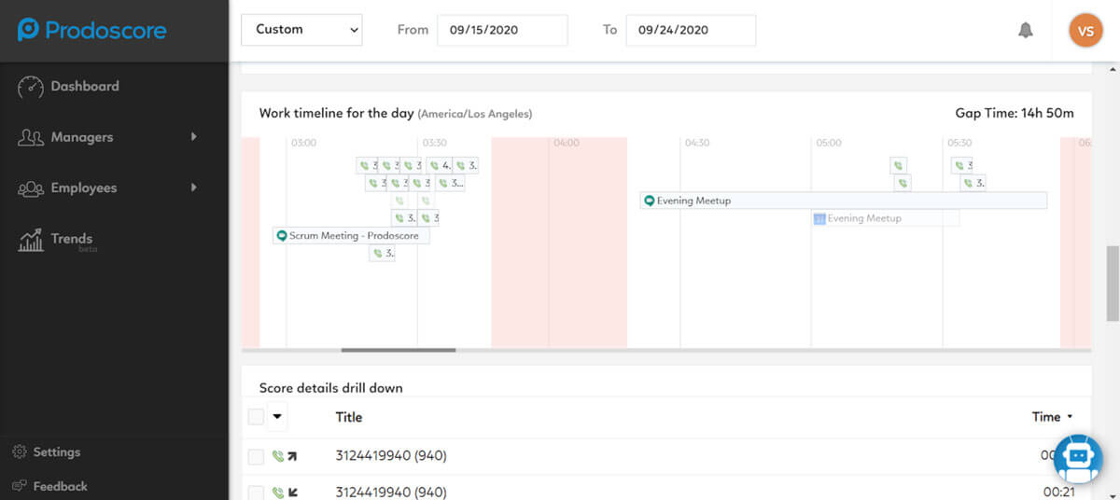Launch the chatbot robot assistant
Screen dimensions: 1120x500
(1078, 457)
